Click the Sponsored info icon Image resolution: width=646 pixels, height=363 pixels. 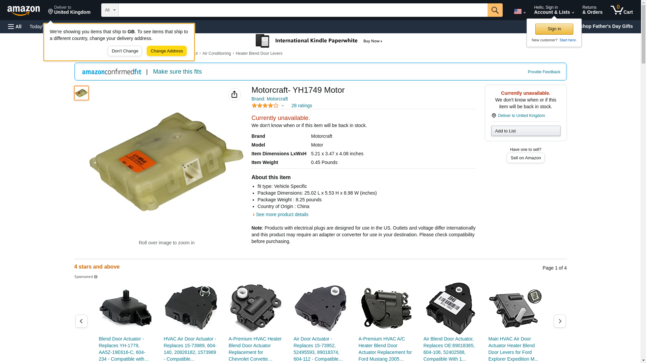96,277
